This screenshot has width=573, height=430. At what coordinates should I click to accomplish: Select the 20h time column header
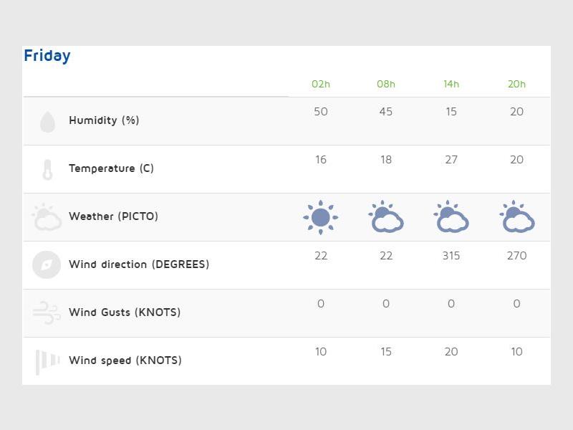point(516,84)
